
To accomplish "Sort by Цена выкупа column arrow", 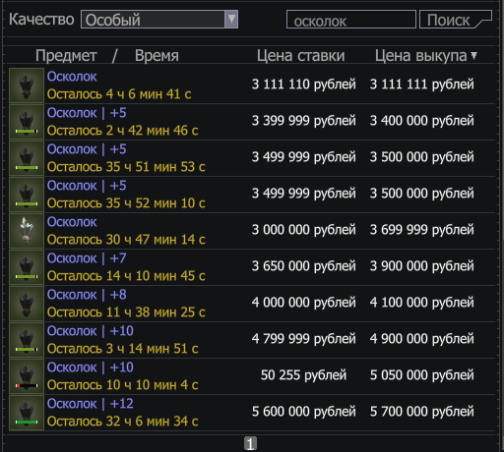I will (473, 56).
